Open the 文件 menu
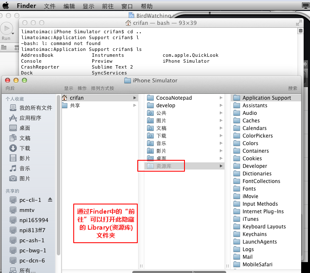The width and height of the screenshot is (310, 273). tap(49, 6)
